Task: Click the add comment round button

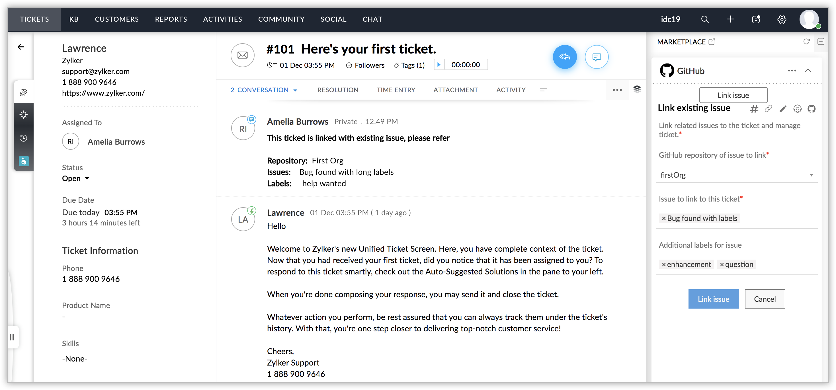Action: [596, 57]
